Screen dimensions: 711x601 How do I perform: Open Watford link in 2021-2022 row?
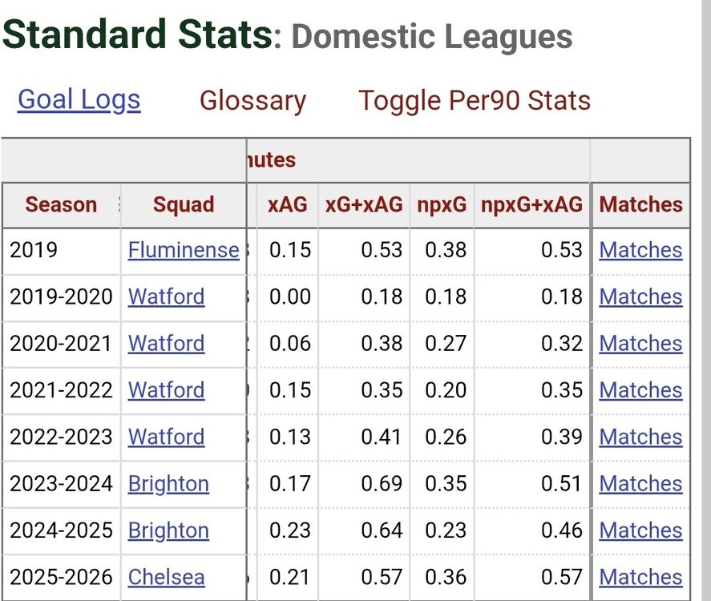(x=167, y=390)
